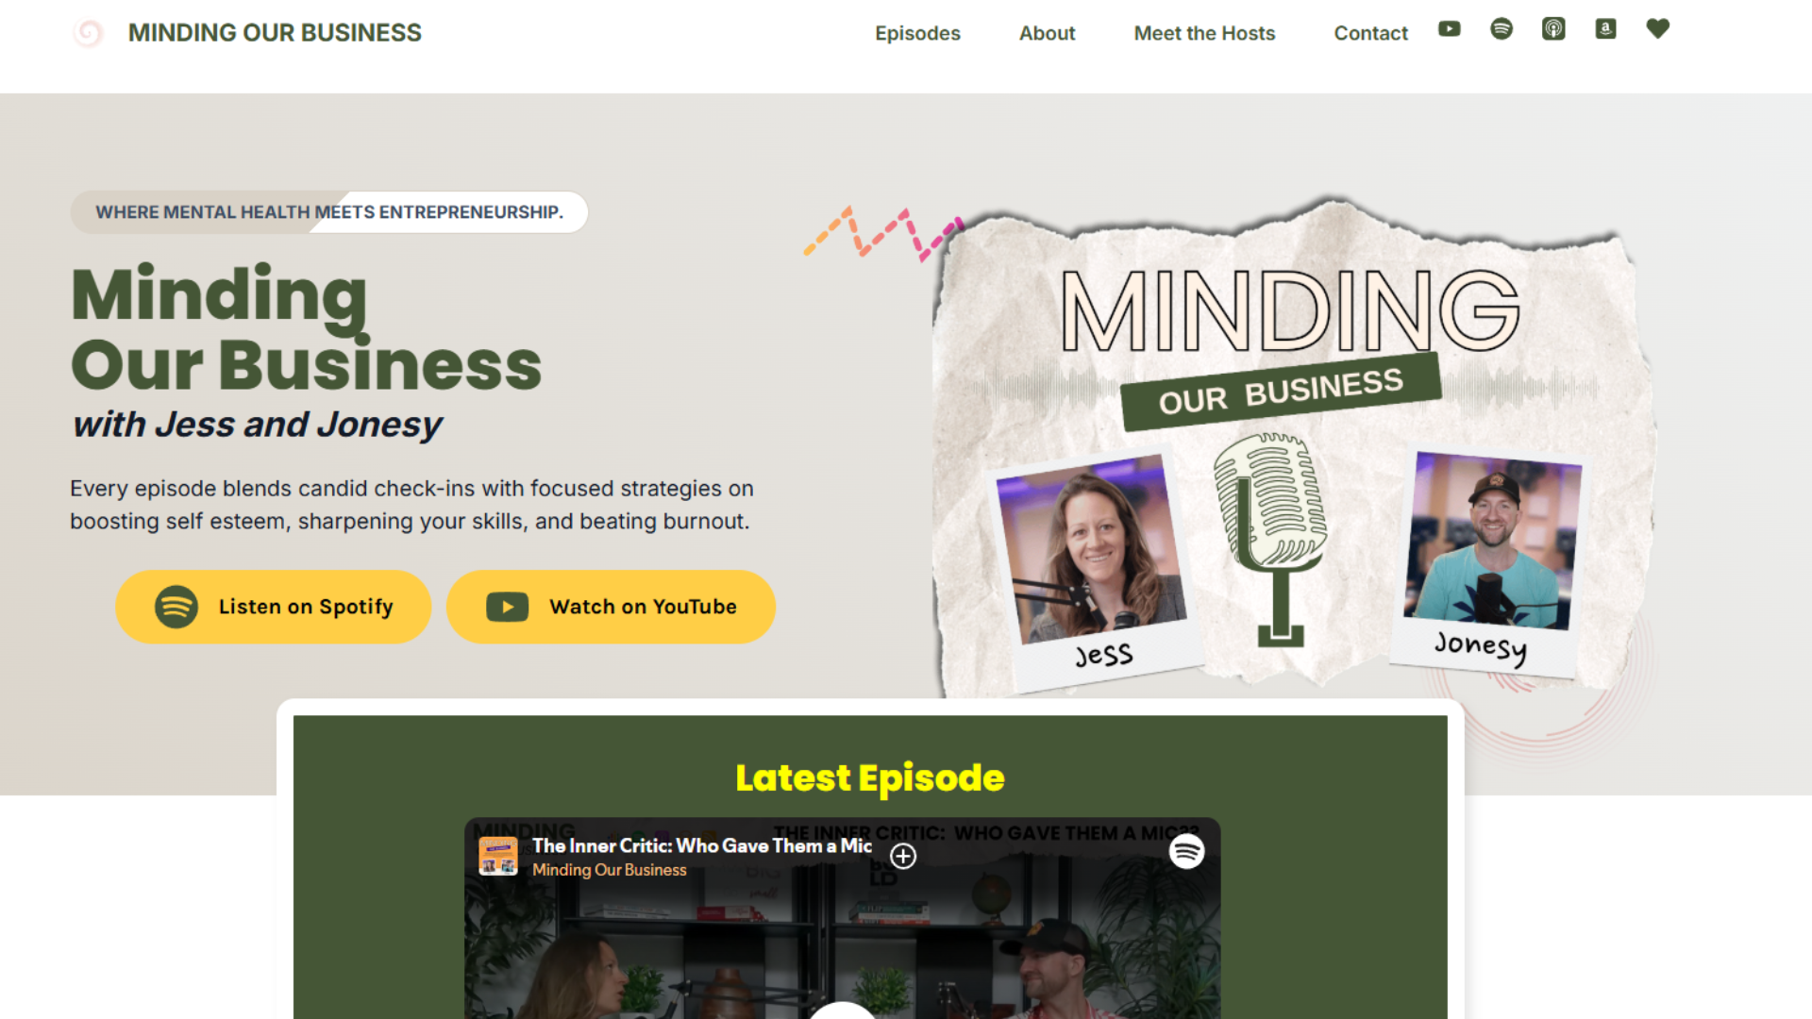The image size is (1812, 1019).
Task: Click Listen on Spotify button
Action: [x=274, y=607]
